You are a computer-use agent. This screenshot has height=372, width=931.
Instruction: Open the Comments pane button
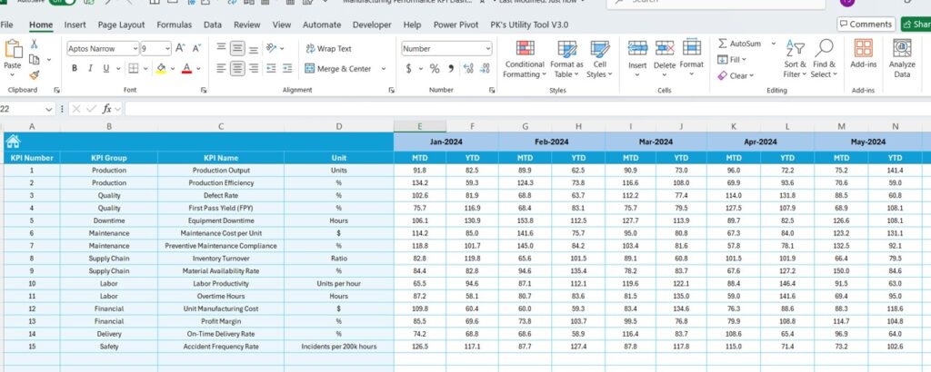pos(866,24)
